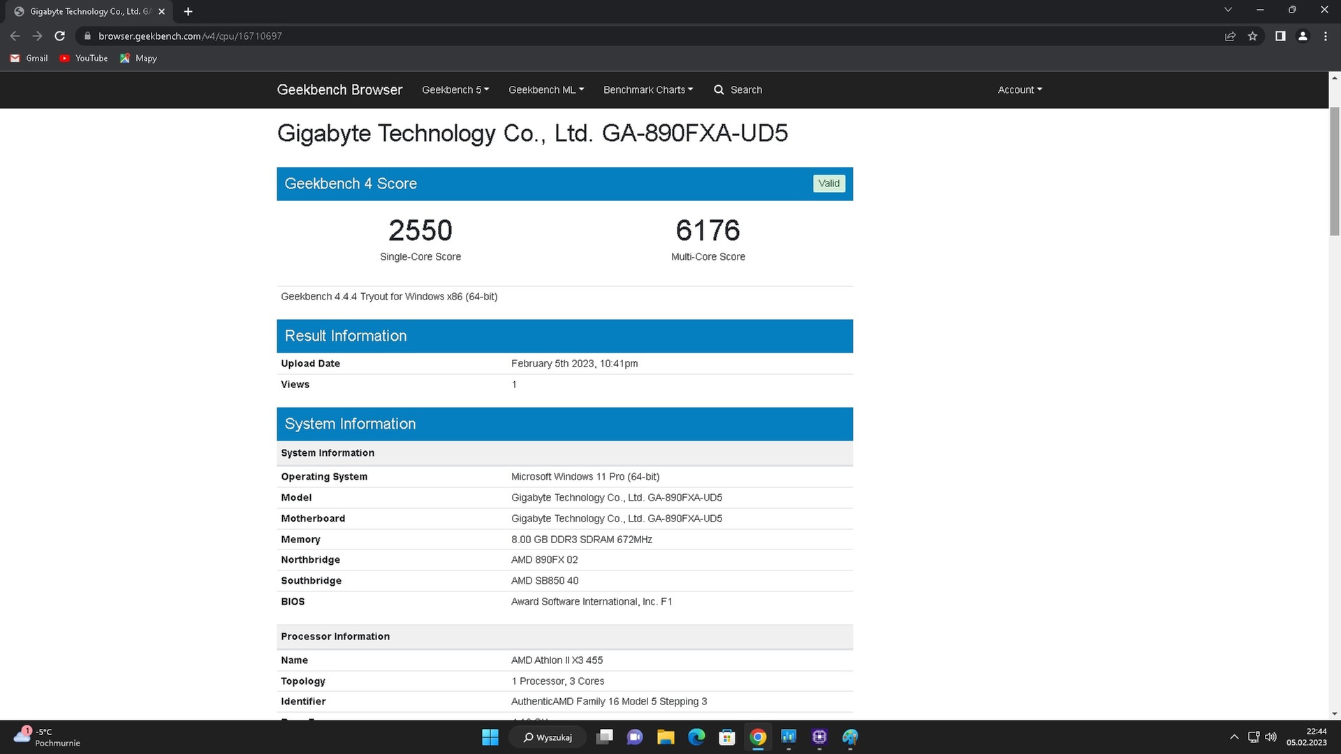Click the page title GA-890FXA-UD5 heading
1341x754 pixels.
(x=532, y=133)
